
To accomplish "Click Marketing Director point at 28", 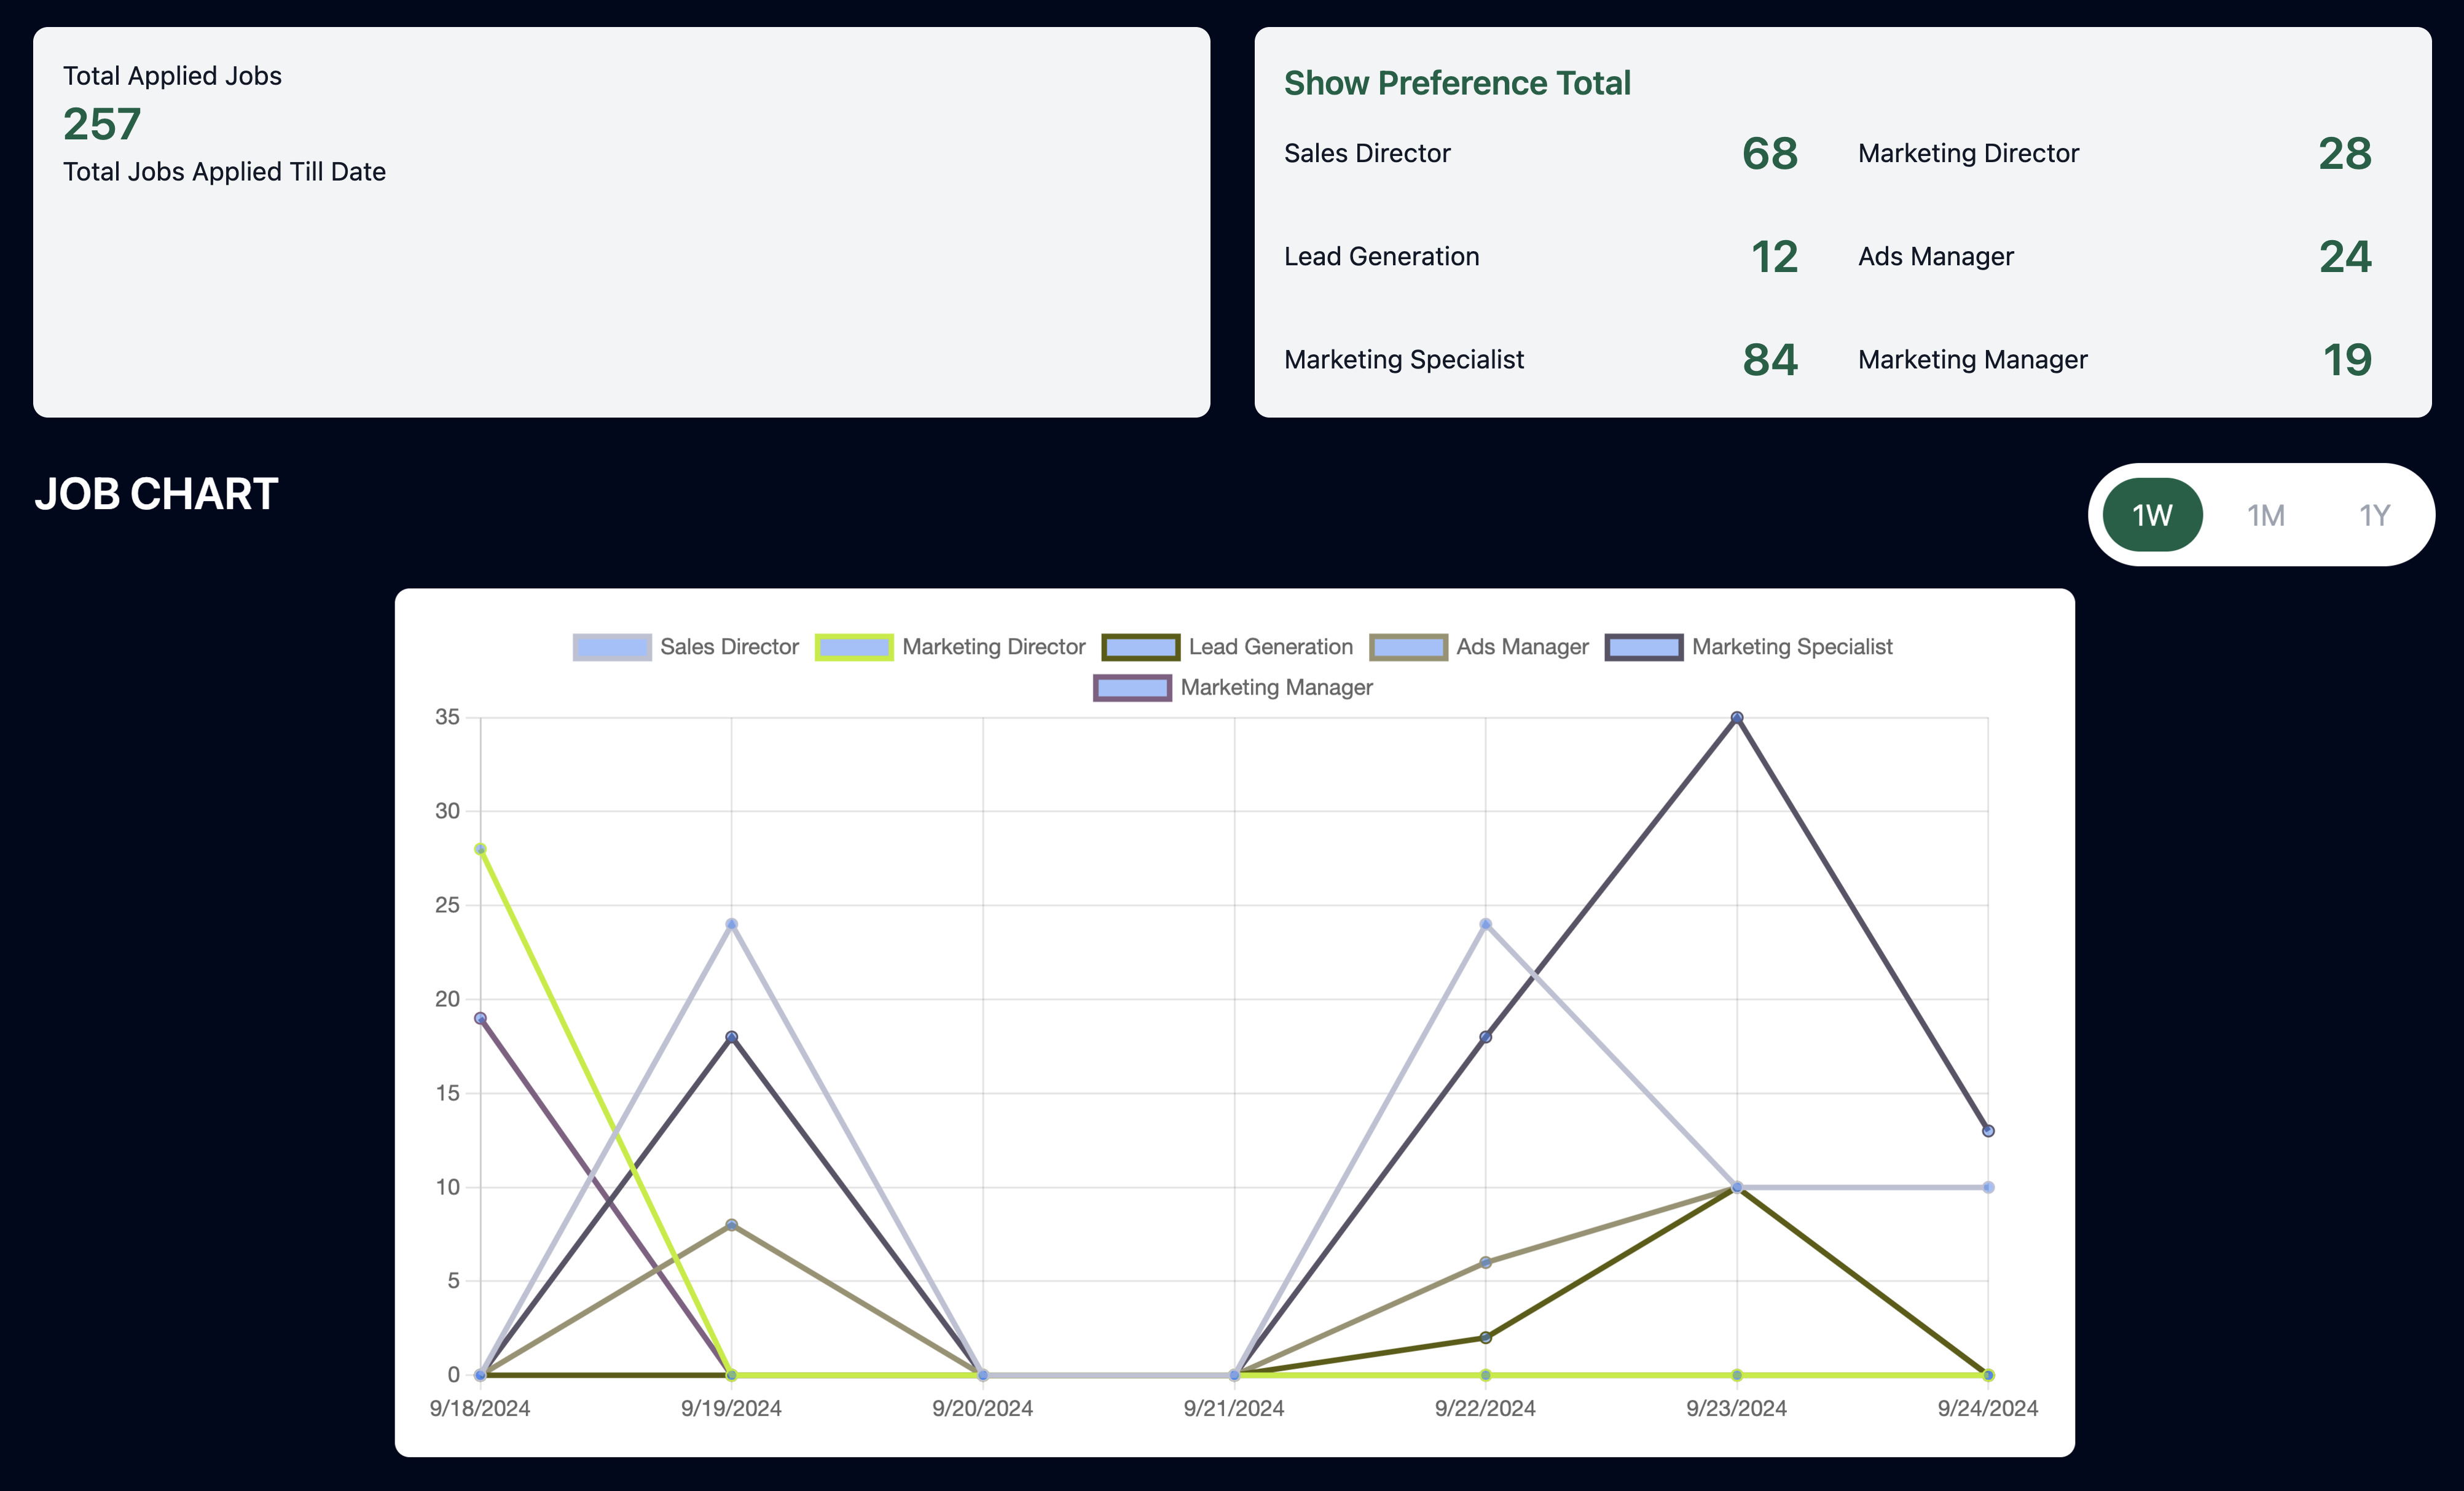I will click(480, 849).
